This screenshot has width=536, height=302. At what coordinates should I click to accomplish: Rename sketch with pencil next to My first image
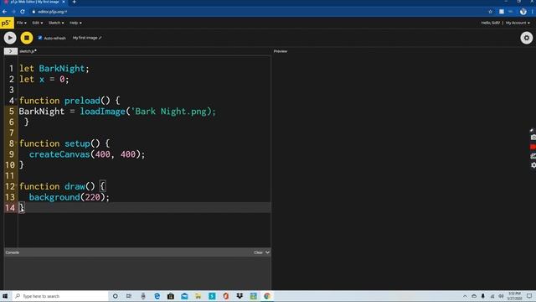point(100,38)
